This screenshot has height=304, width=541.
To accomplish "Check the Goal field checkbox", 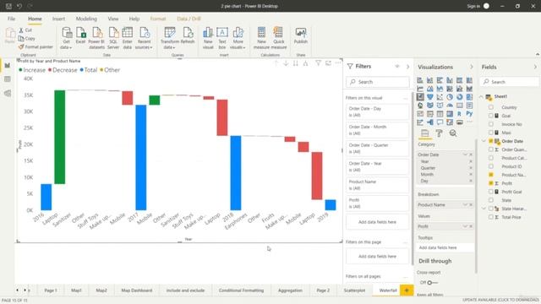I will [491, 116].
